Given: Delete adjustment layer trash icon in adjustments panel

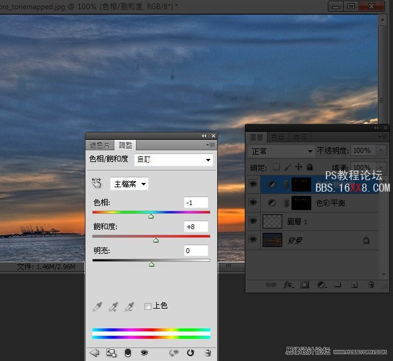Looking at the screenshot, I should 208,353.
